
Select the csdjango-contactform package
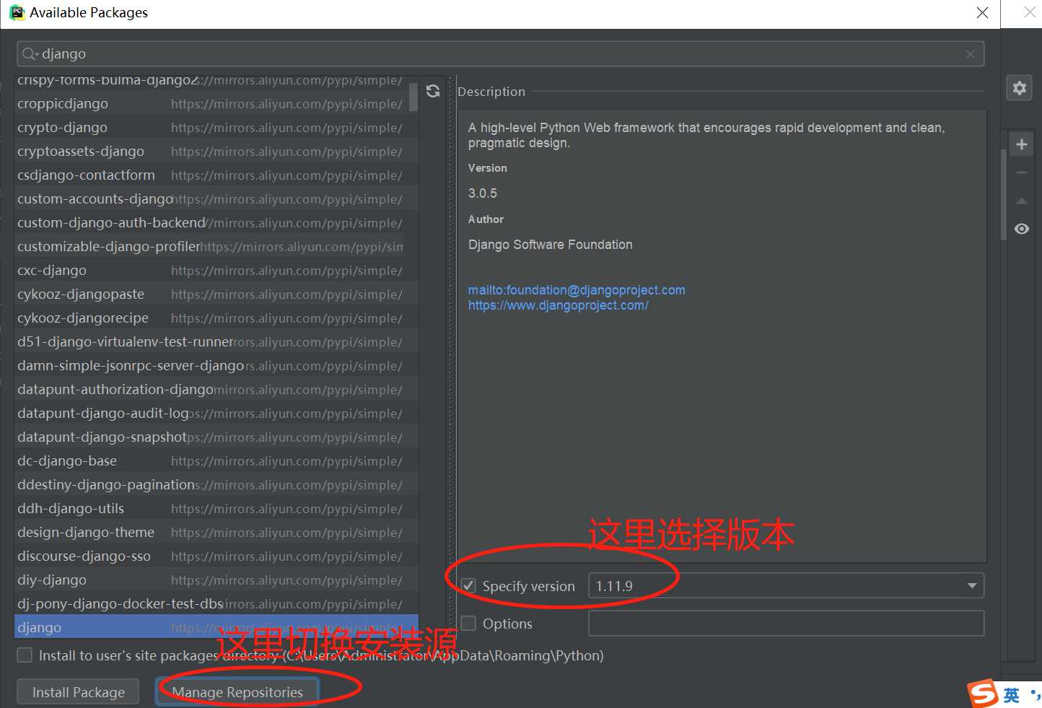[x=216, y=175]
